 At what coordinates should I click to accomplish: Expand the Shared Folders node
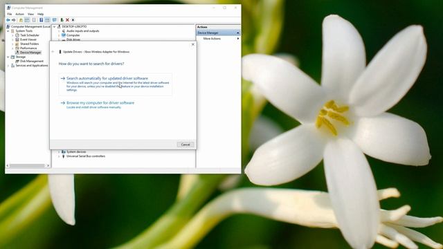coord(12,44)
